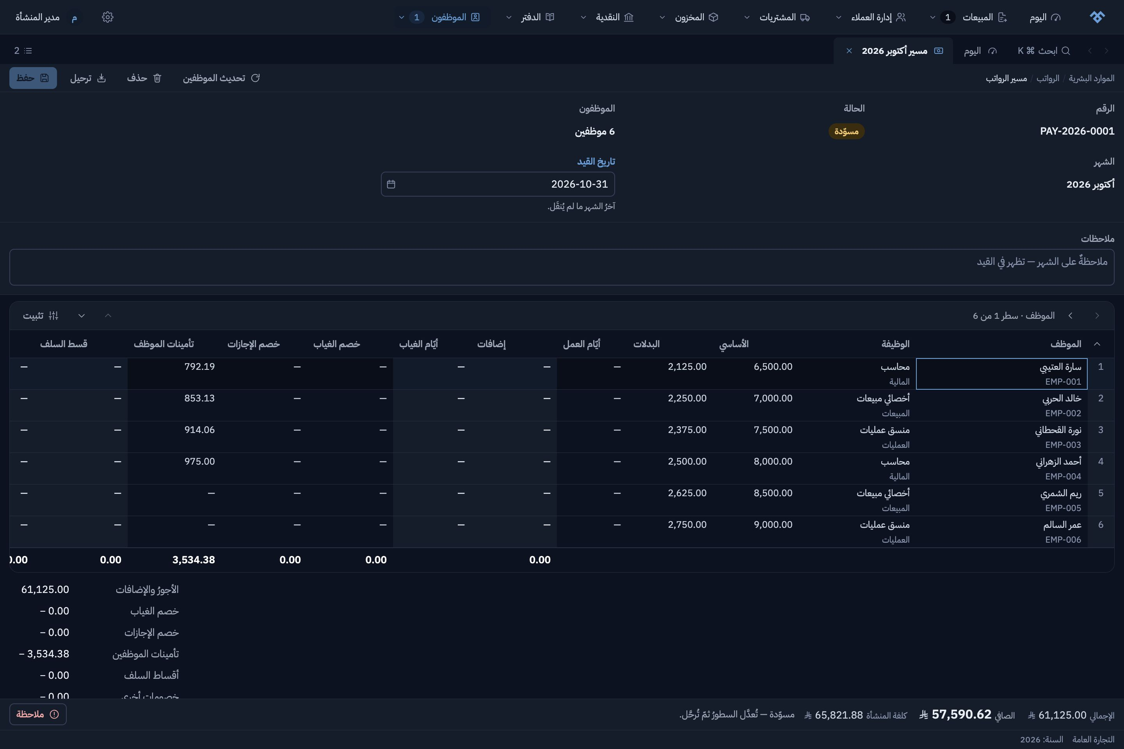The width and height of the screenshot is (1124, 749).
Task: Close the مسير أكتوبر 2026 tab
Action: (849, 51)
